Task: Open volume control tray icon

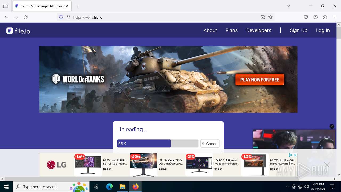Action: (307, 187)
